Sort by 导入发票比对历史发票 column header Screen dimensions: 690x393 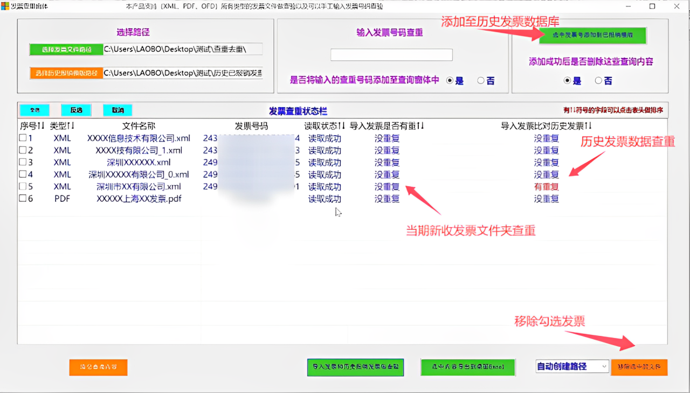pos(547,126)
